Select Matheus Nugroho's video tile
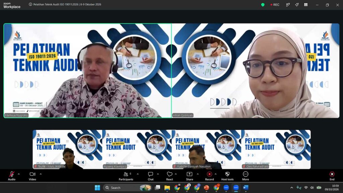 [87, 71]
